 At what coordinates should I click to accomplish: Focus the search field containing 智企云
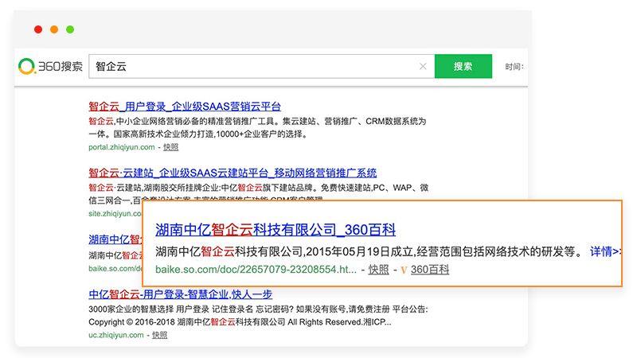262,66
